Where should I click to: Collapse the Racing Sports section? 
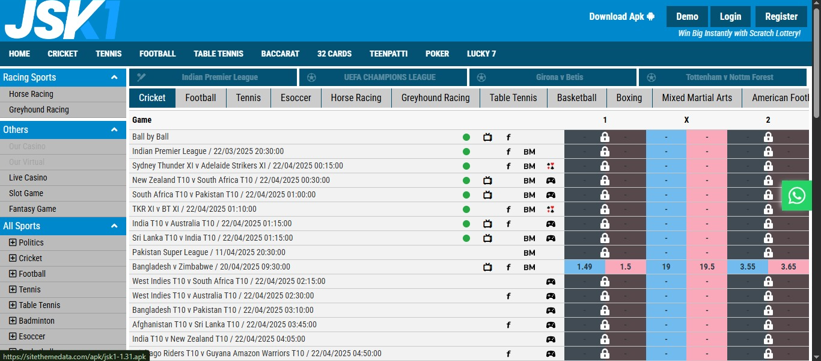(x=114, y=77)
